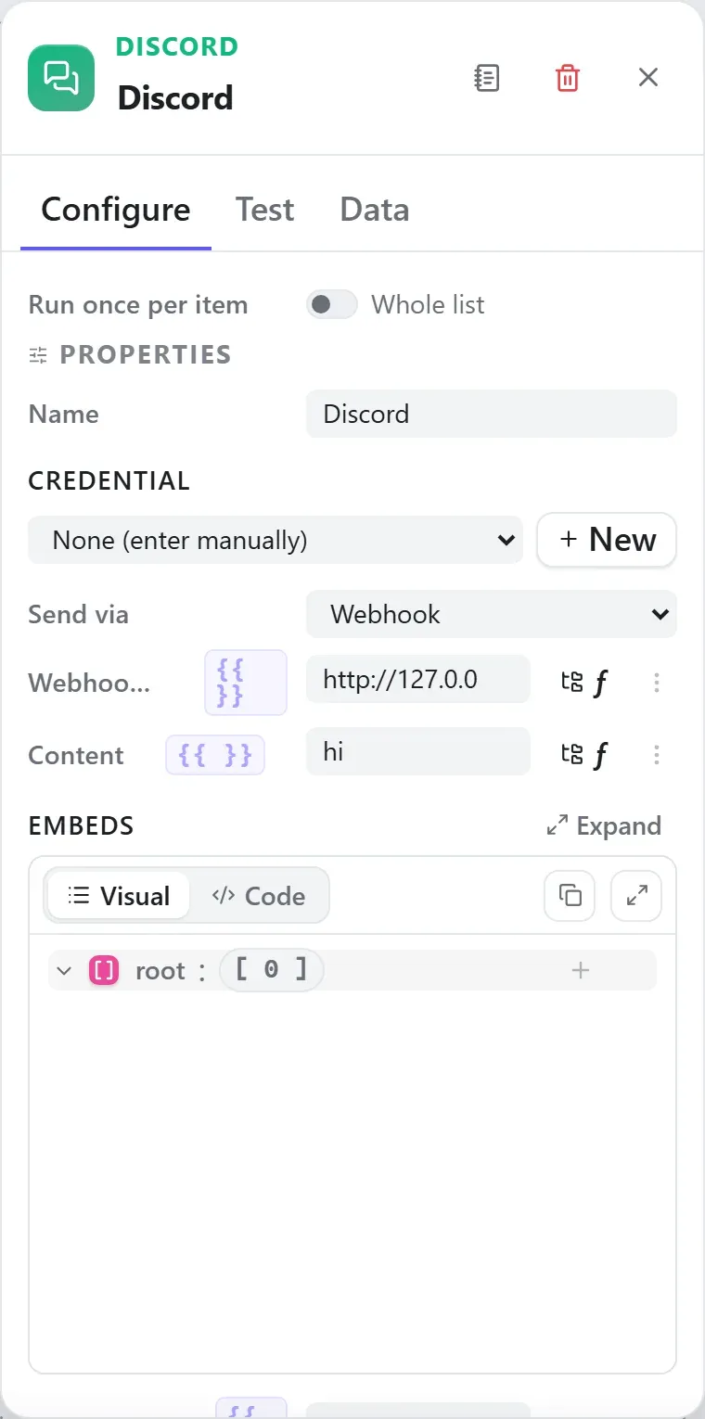
Task: Edit the Name field containing Discord
Action: click(x=492, y=414)
